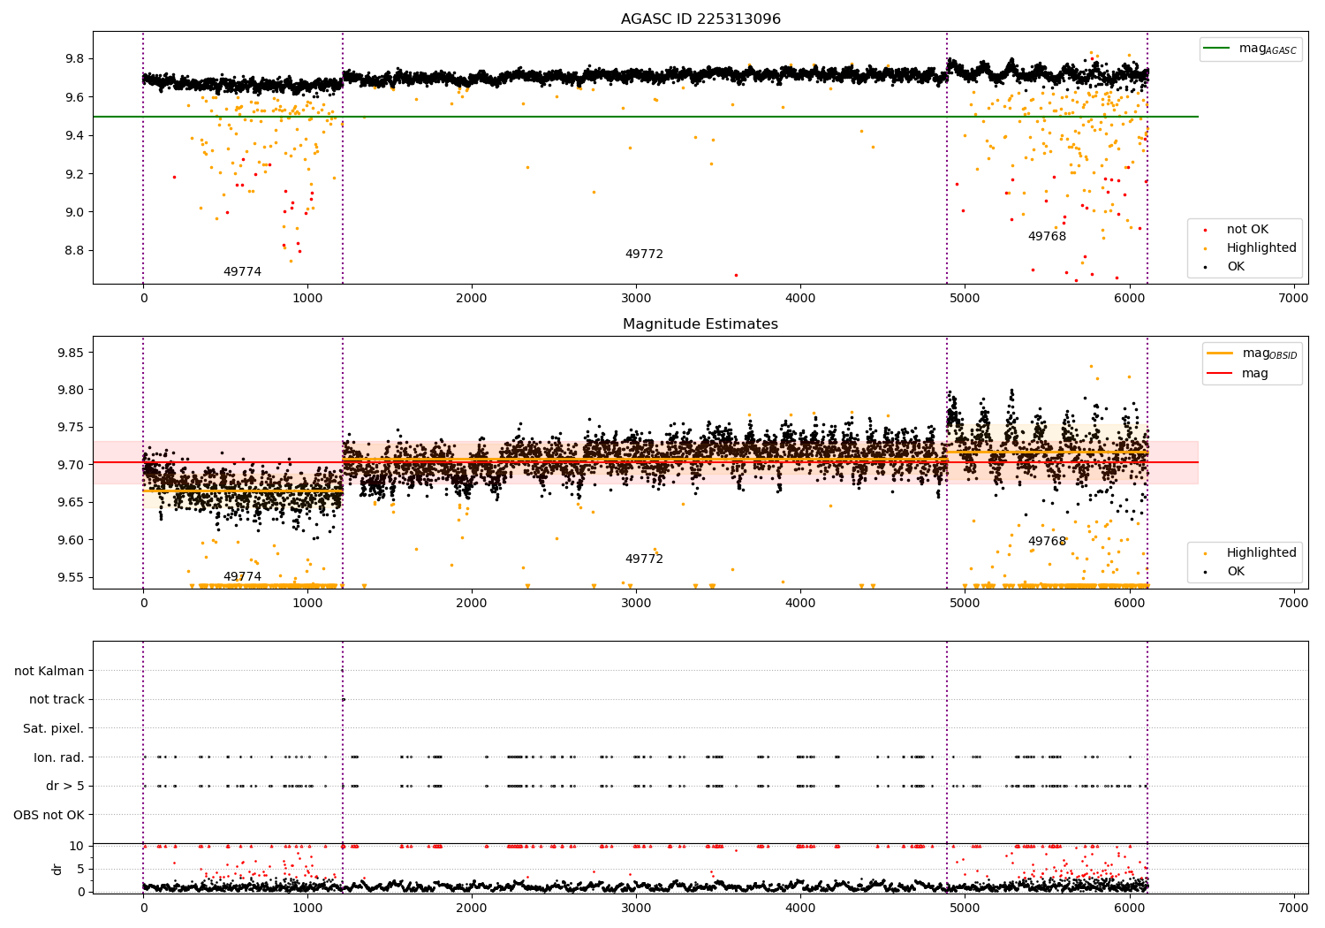1325x928 pixels.
Task: Click orange line sample beside mag OBSID legend
Action: tap(1220, 354)
